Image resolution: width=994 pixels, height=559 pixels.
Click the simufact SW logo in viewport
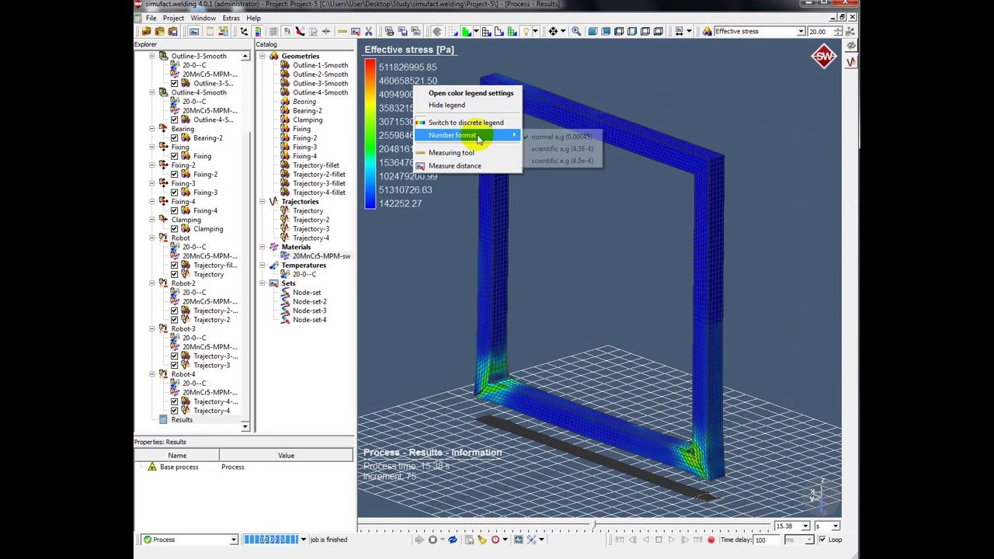pyautogui.click(x=824, y=57)
